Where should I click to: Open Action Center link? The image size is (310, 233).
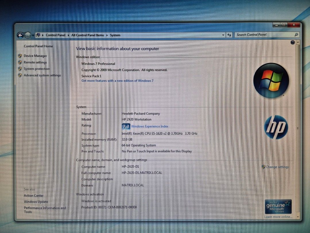click(x=34, y=196)
